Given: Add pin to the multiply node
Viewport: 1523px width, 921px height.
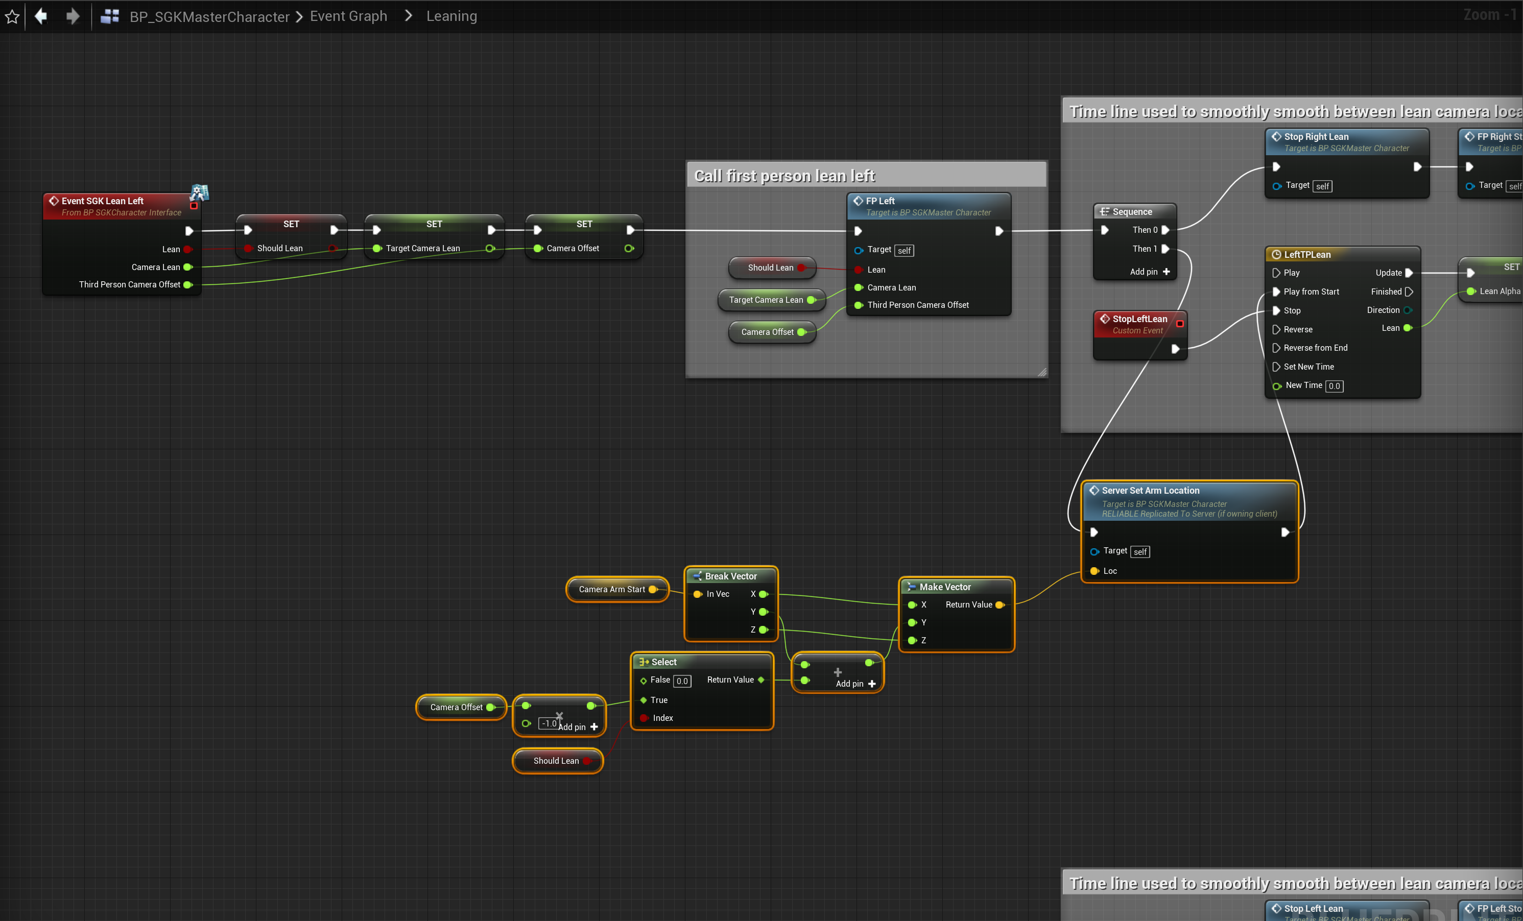Looking at the screenshot, I should (x=594, y=727).
